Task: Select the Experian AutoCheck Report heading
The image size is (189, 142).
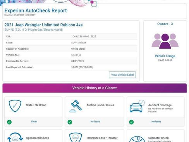Action: [x=36, y=10]
